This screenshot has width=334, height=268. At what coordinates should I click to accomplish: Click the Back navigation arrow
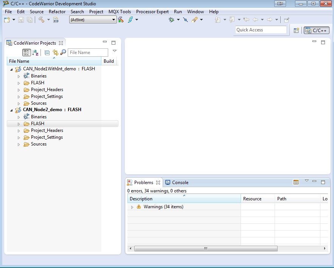click(255, 20)
